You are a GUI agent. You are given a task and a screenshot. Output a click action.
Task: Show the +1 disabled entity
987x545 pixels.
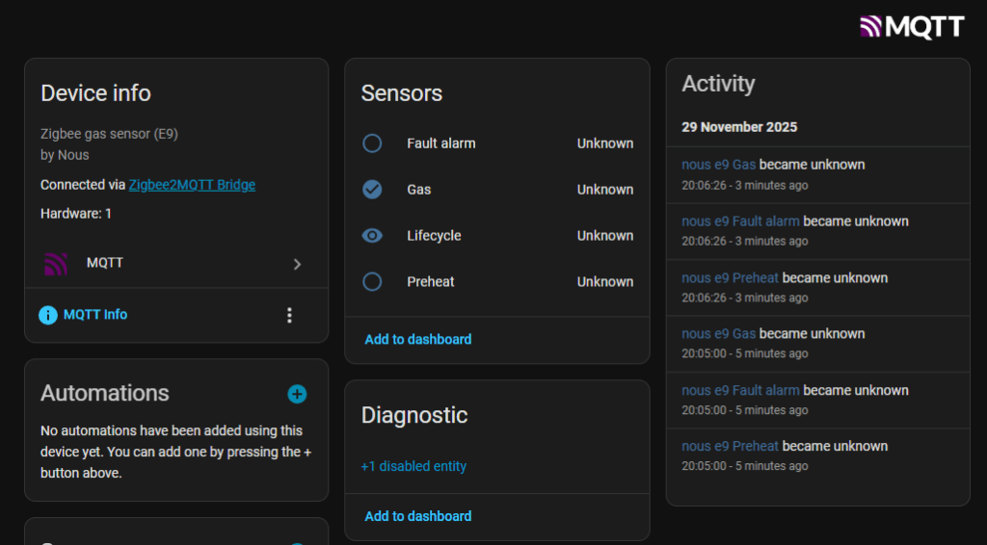pos(413,466)
